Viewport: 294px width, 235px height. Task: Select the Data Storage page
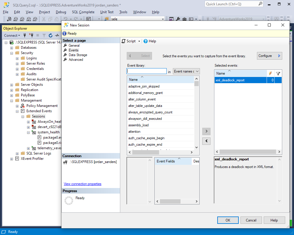(x=78, y=55)
